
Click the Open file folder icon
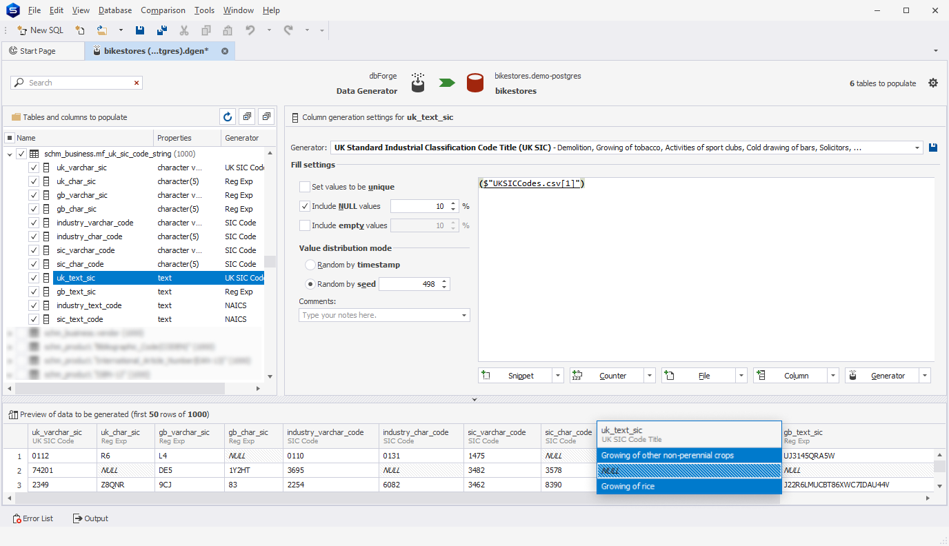coord(102,30)
